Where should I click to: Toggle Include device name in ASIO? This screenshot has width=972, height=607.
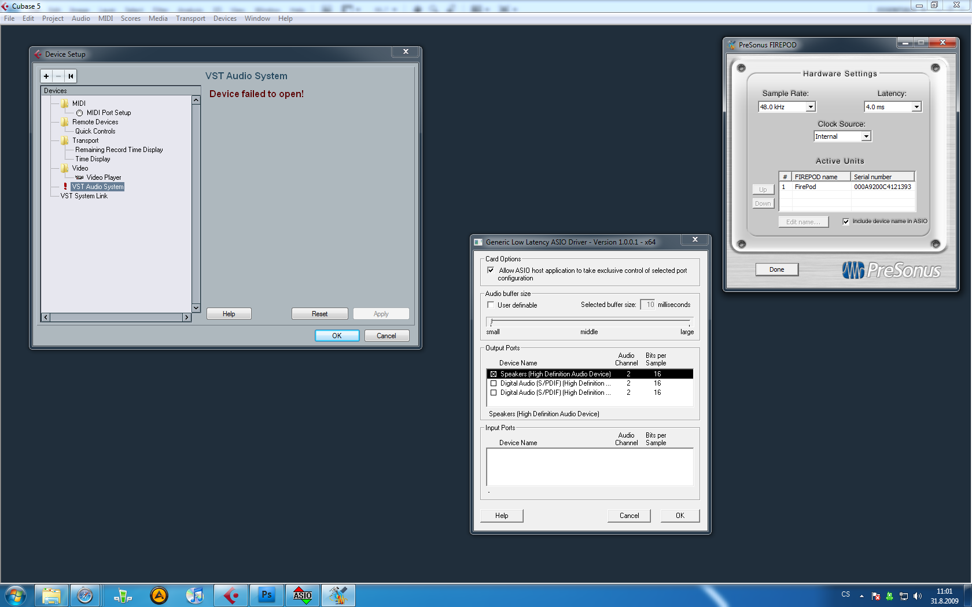846,221
